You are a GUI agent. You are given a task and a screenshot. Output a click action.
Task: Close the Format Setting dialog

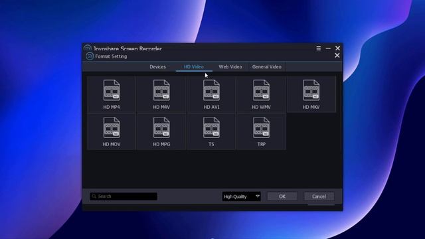click(337, 56)
